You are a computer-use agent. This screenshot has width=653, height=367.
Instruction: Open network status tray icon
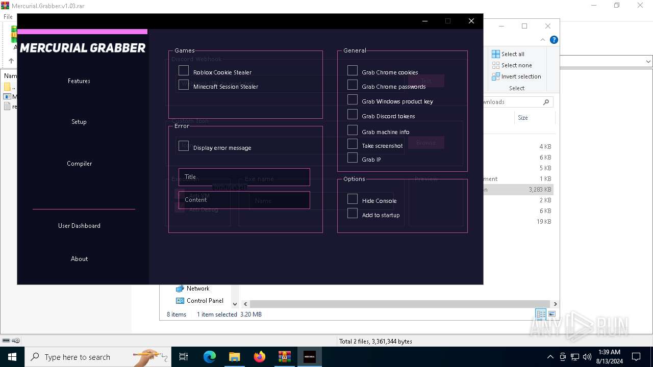[x=575, y=357]
